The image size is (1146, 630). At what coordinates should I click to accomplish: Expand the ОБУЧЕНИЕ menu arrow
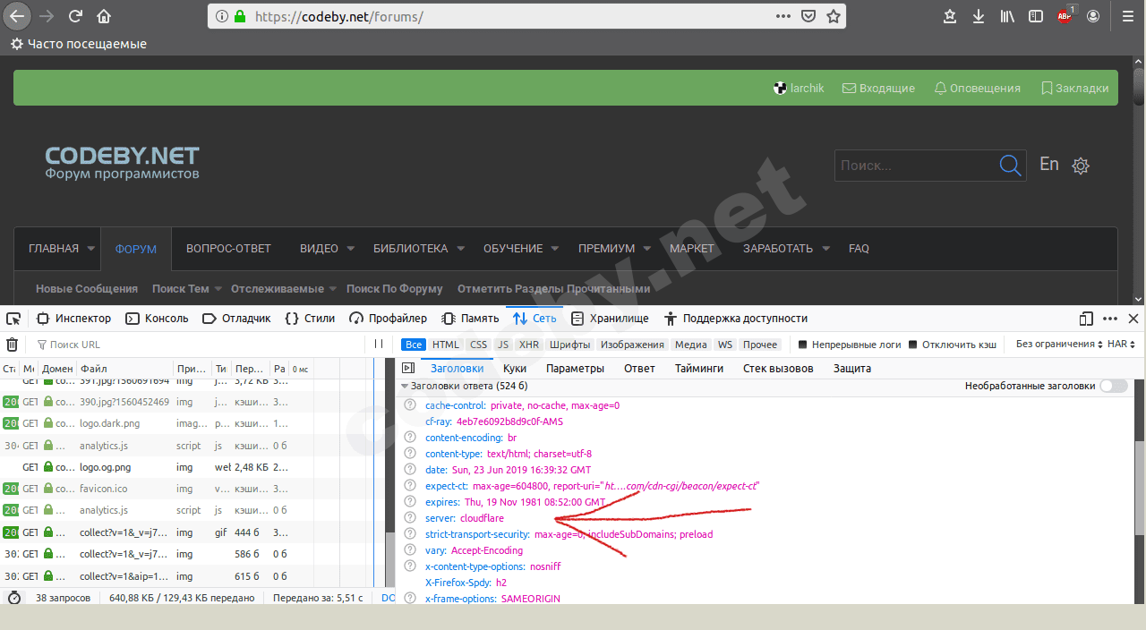556,249
